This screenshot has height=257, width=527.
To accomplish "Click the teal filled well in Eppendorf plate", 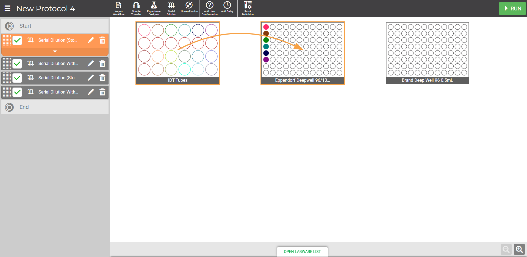I will point(266,47).
